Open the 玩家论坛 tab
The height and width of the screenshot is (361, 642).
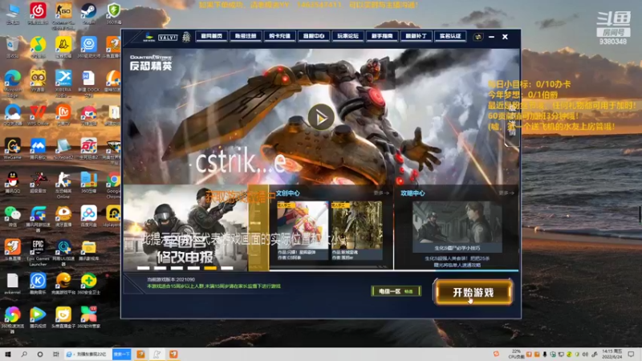coord(347,36)
